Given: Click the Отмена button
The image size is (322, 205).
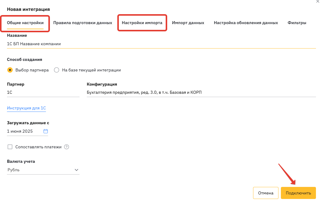Looking at the screenshot, I should click(x=266, y=193).
